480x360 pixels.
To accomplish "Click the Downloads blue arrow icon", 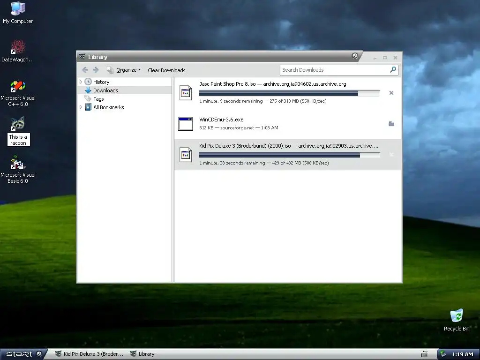I will click(x=88, y=90).
